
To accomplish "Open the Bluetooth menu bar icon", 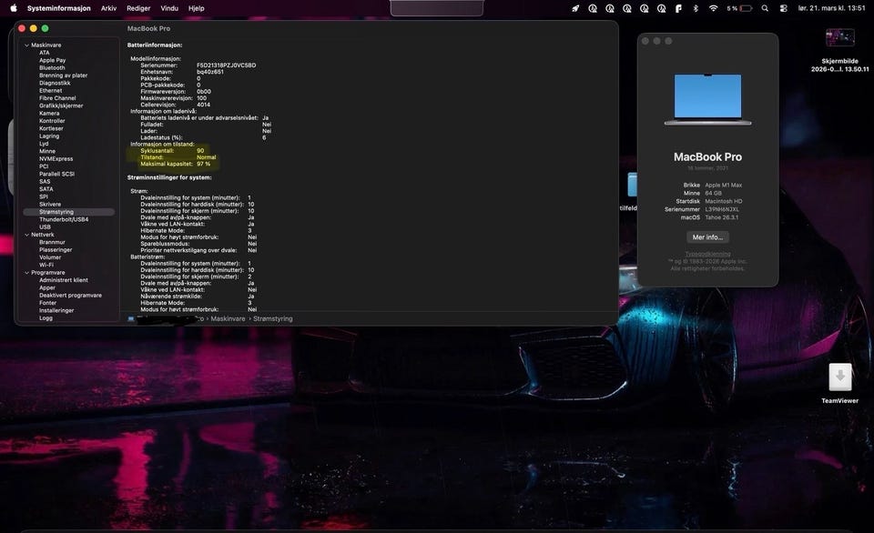I will (x=696, y=8).
